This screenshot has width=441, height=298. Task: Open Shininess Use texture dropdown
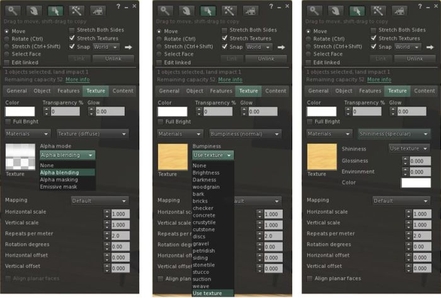409,149
